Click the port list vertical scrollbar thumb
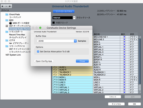The image size is (143, 108). coord(139,61)
